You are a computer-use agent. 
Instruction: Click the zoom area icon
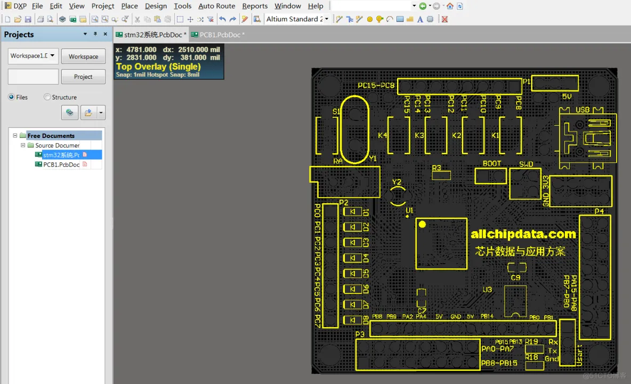tap(104, 19)
